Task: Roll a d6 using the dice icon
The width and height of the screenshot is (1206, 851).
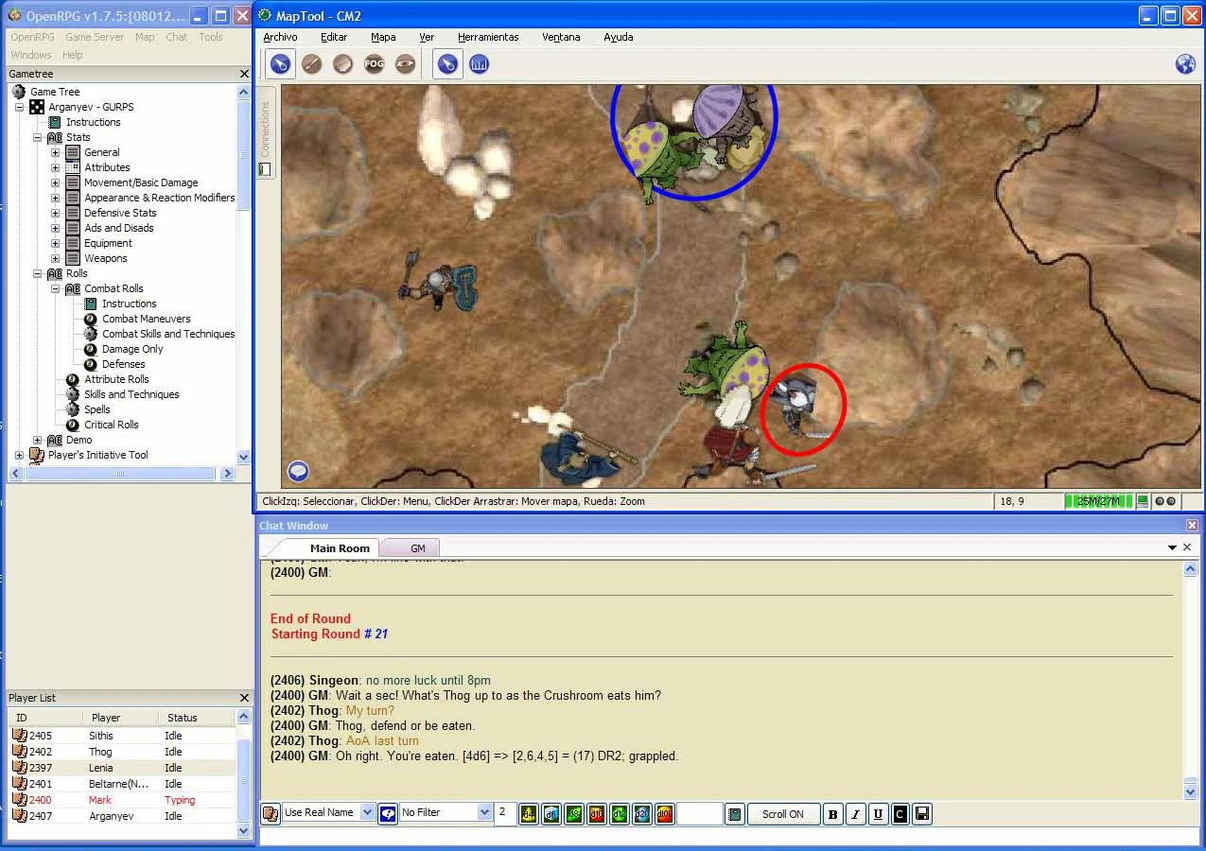Action: [551, 813]
